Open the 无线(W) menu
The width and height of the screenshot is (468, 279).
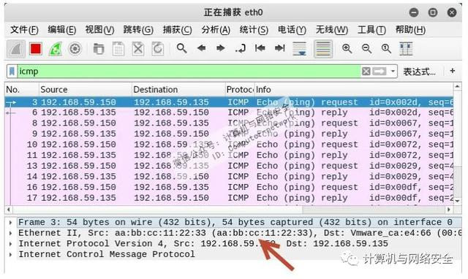click(x=331, y=30)
